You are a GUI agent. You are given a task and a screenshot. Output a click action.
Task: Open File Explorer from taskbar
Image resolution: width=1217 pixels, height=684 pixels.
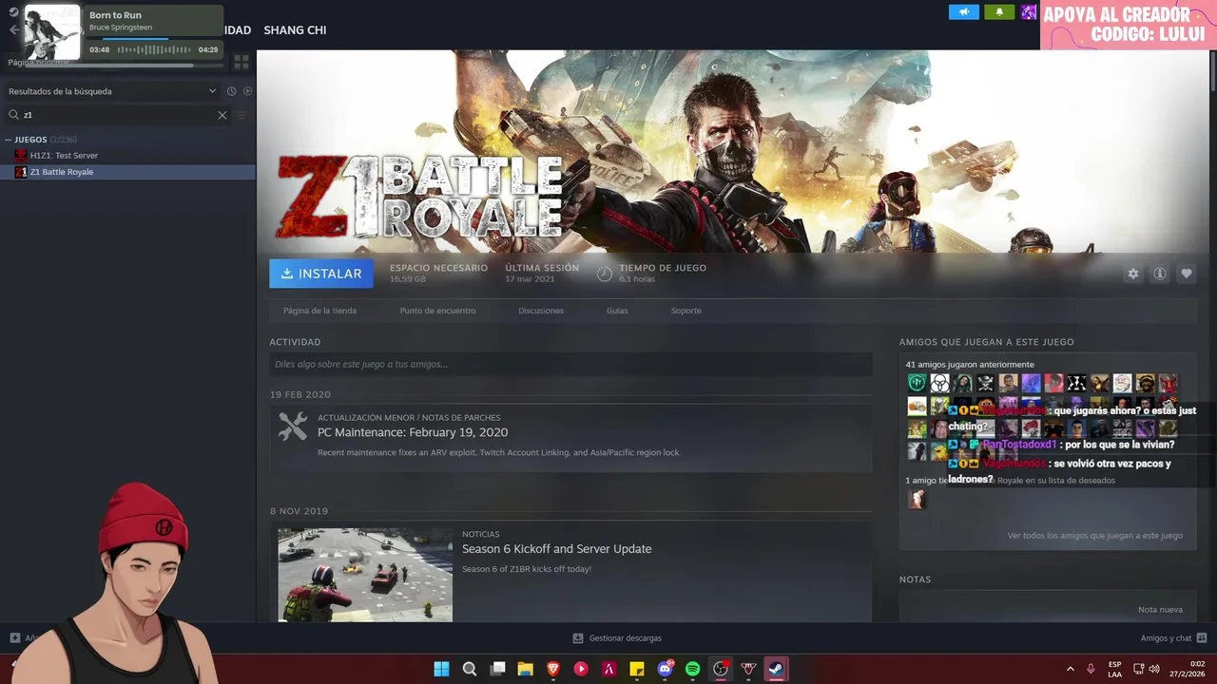pyautogui.click(x=525, y=669)
